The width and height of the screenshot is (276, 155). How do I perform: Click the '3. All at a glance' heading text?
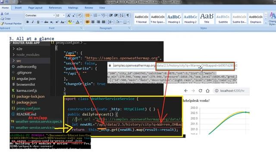tap(31, 38)
